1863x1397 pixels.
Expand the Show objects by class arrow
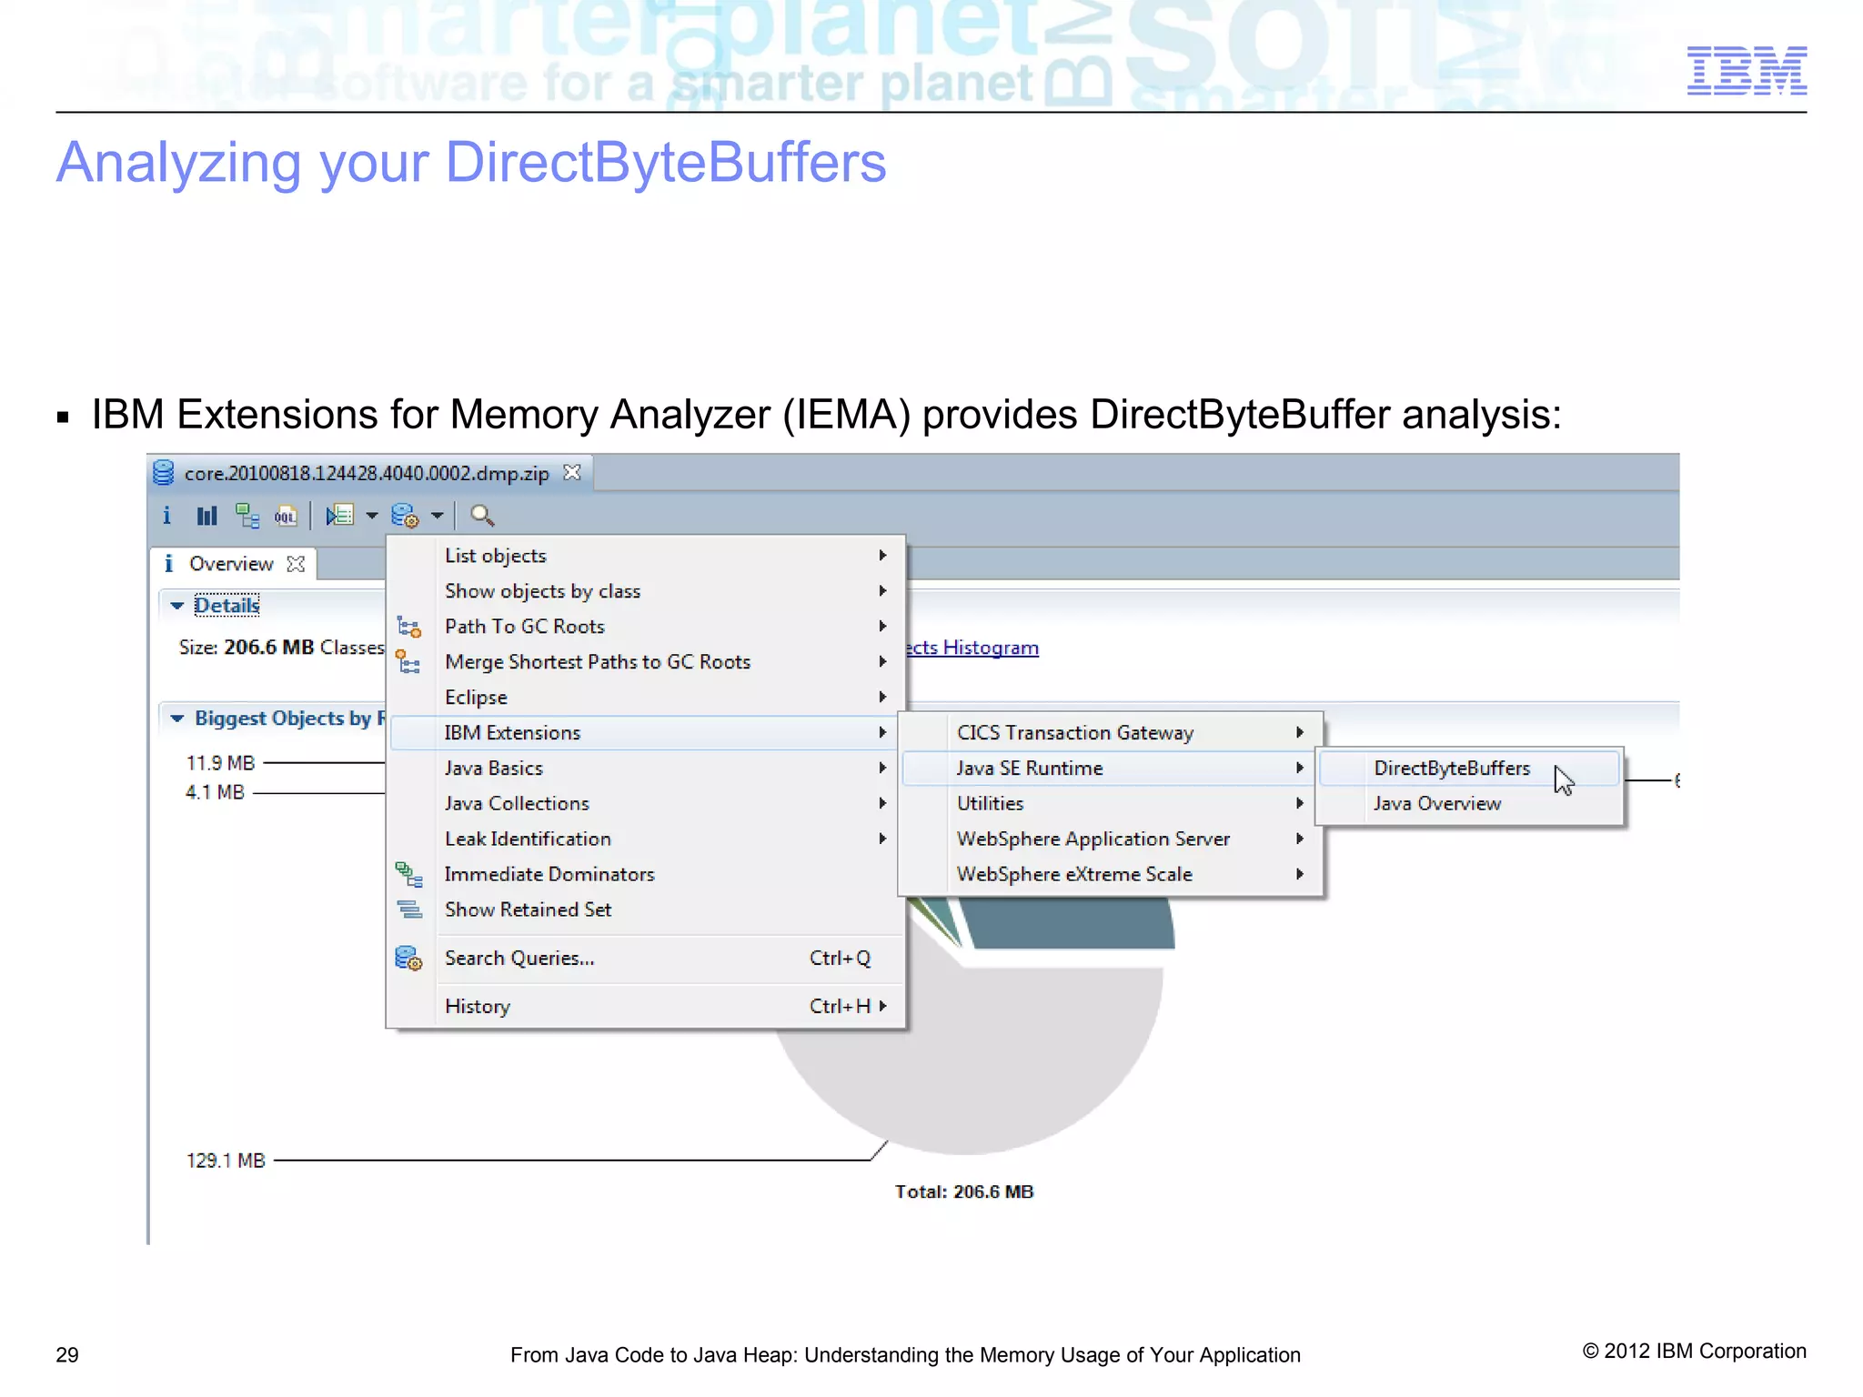882,591
